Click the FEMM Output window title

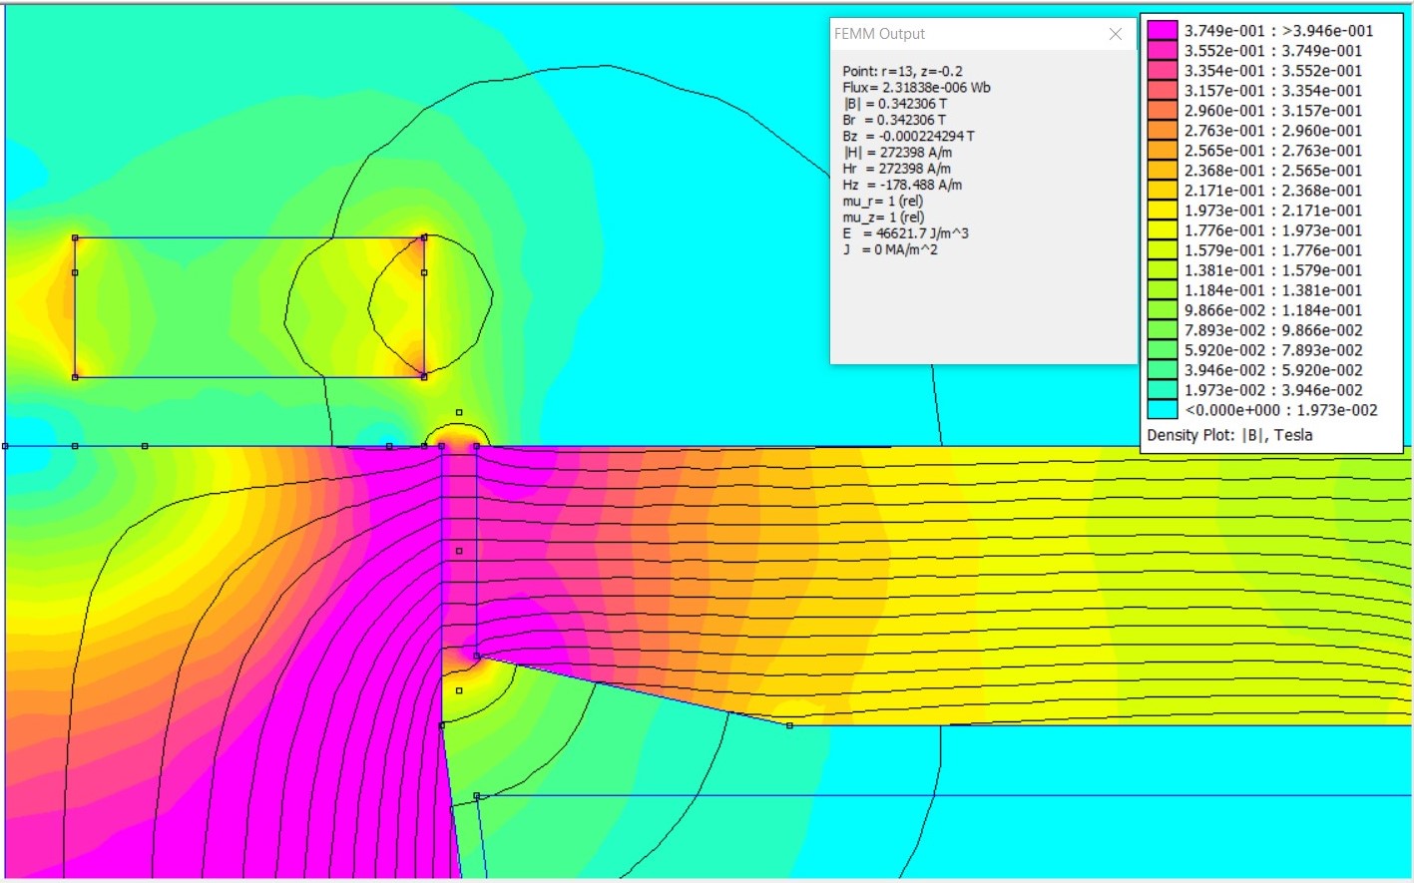pos(879,34)
